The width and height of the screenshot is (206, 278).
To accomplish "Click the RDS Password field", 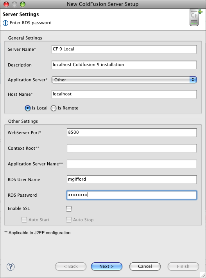I will pyautogui.click(x=132, y=195).
